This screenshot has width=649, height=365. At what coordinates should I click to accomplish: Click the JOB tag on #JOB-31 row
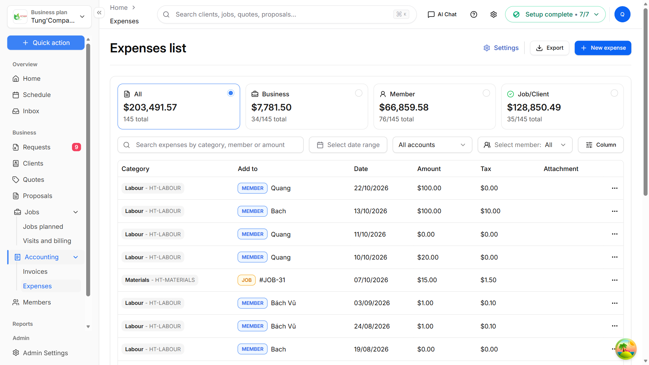coord(246,280)
